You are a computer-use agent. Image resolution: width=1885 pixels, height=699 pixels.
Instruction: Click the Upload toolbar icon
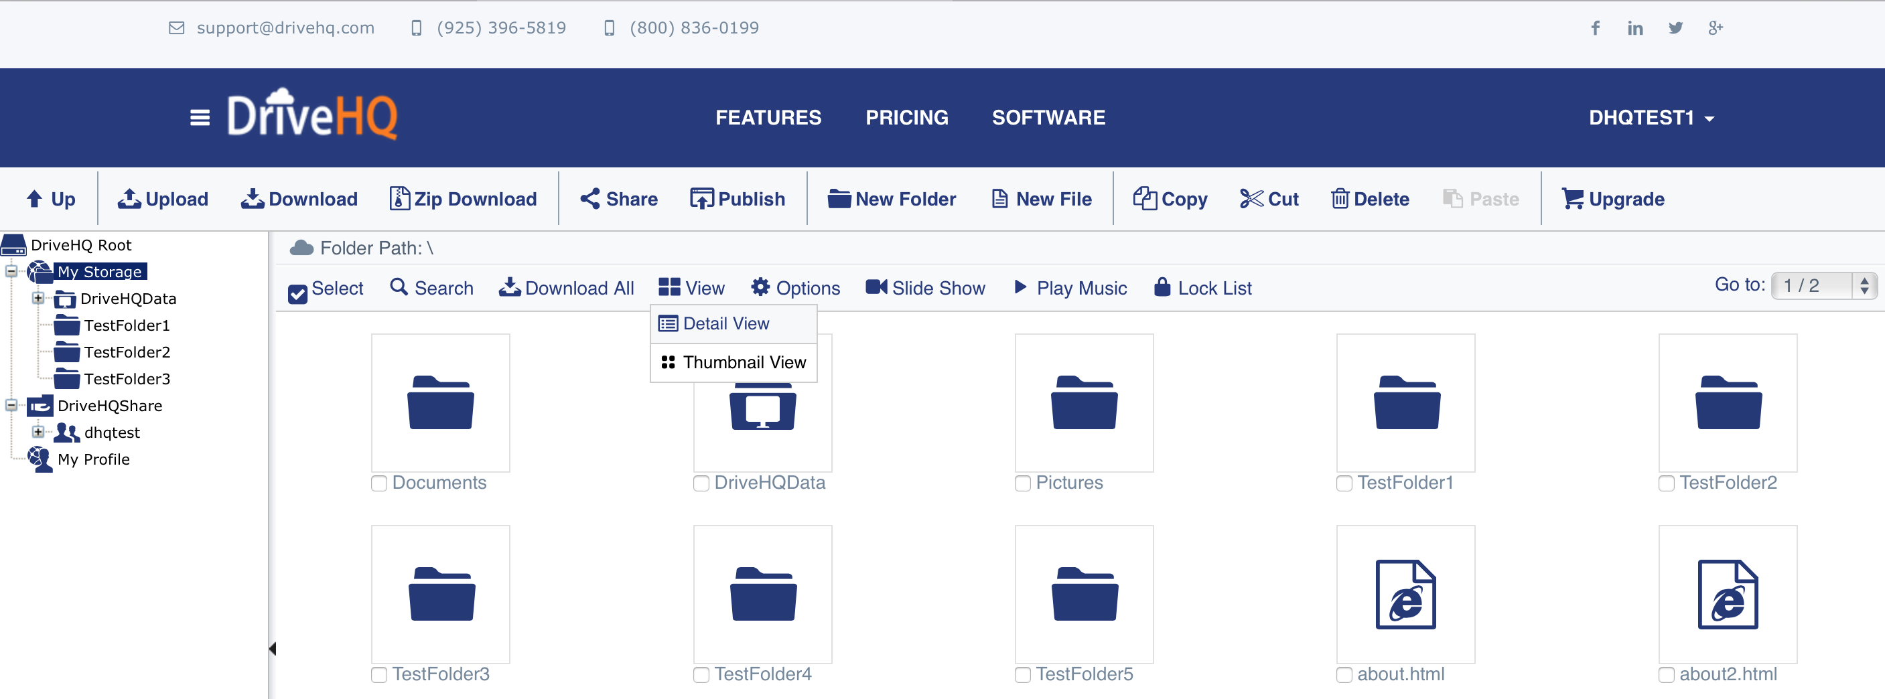[129, 199]
